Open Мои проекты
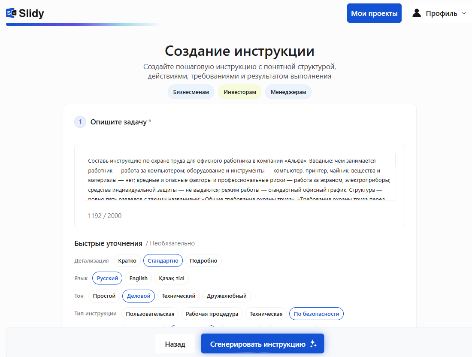 pos(374,13)
